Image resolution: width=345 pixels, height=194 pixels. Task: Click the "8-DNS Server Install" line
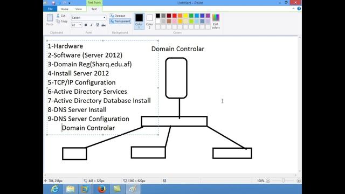[77, 110]
